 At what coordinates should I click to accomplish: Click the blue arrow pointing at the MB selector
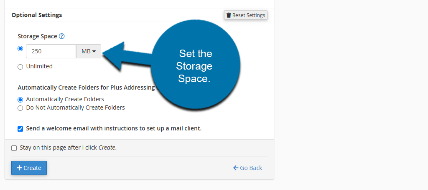click(125, 55)
